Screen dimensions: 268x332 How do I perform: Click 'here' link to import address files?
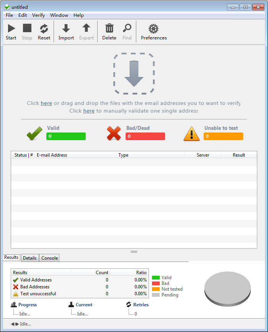46,103
